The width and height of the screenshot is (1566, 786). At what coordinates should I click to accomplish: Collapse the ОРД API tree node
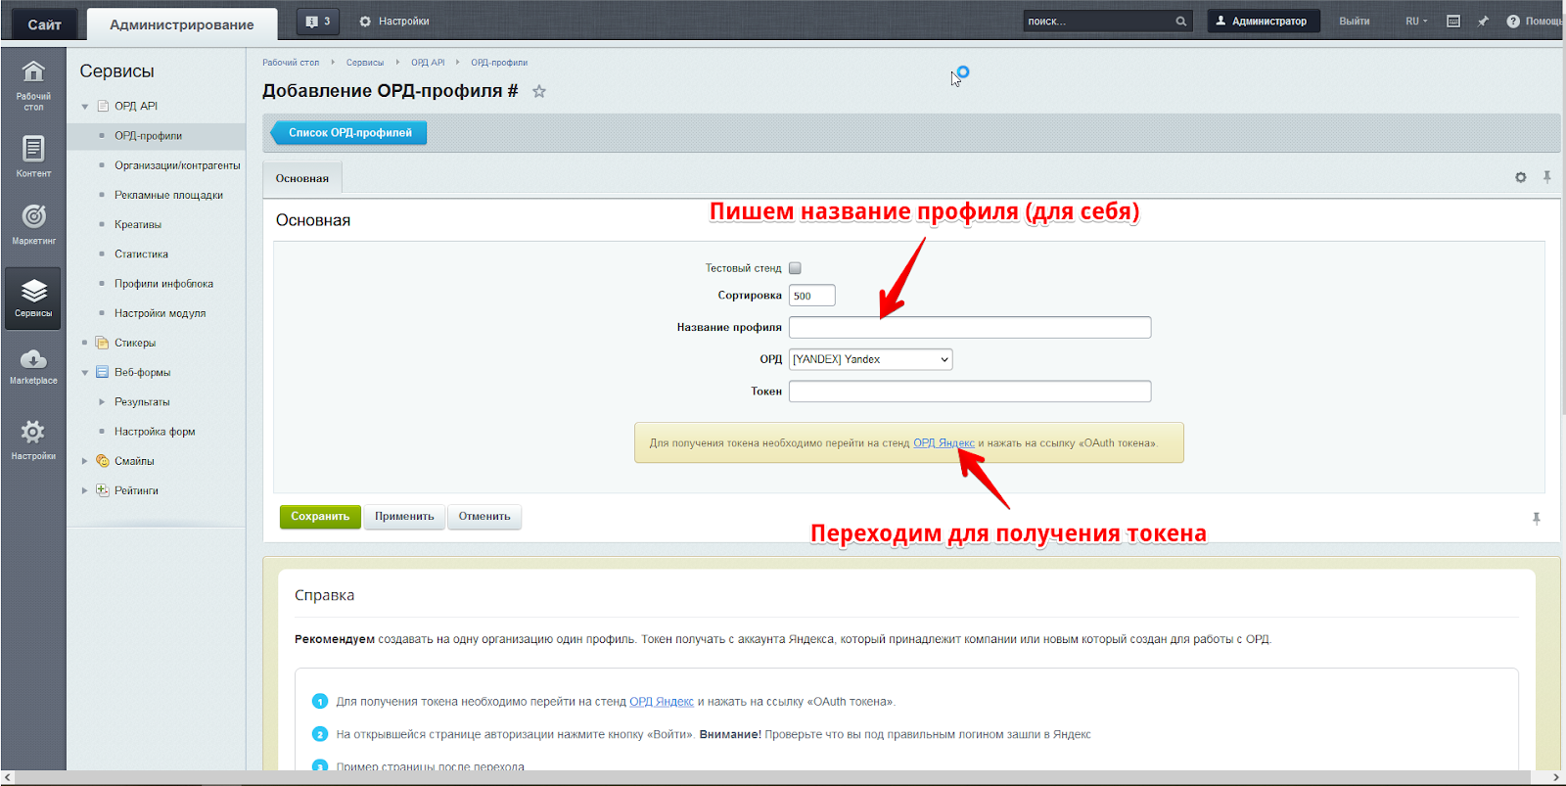click(85, 107)
